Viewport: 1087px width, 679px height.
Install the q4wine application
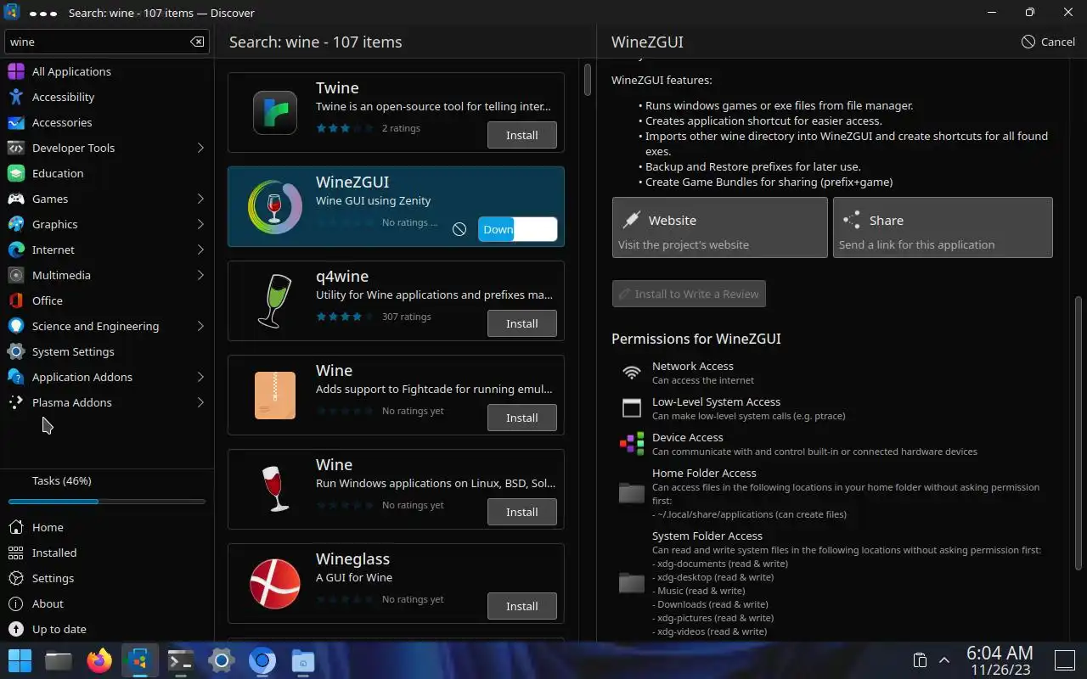tap(522, 323)
